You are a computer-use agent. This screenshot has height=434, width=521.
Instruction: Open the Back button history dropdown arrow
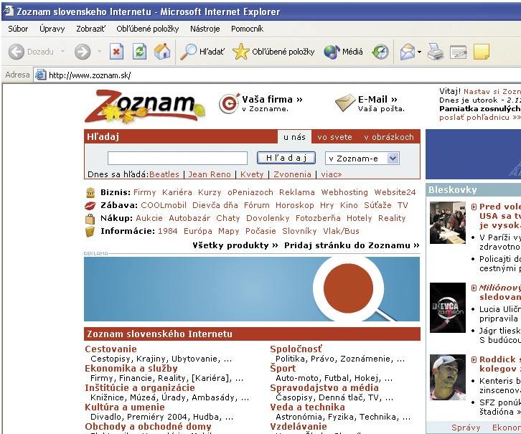62,52
